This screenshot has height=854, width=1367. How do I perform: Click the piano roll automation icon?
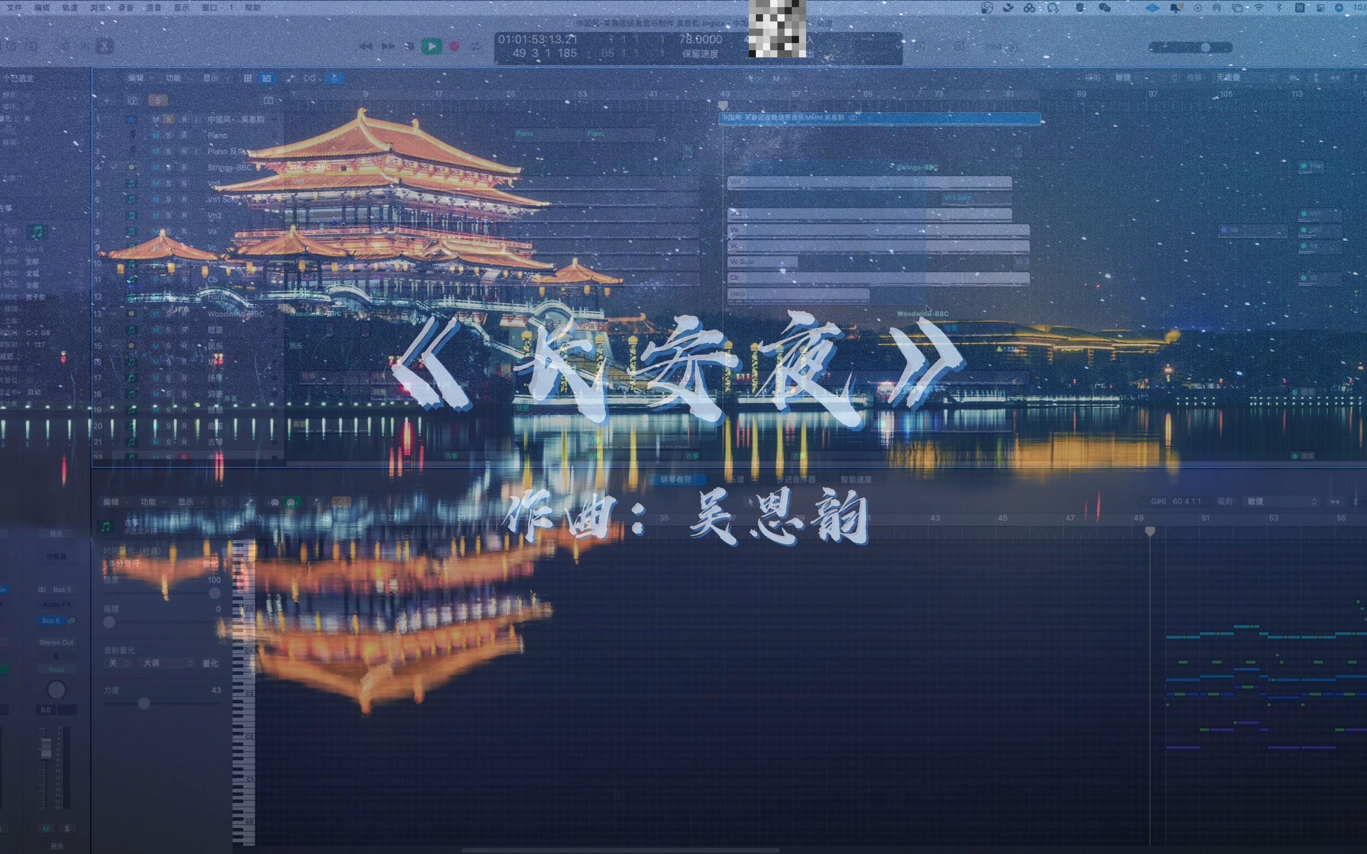click(248, 502)
